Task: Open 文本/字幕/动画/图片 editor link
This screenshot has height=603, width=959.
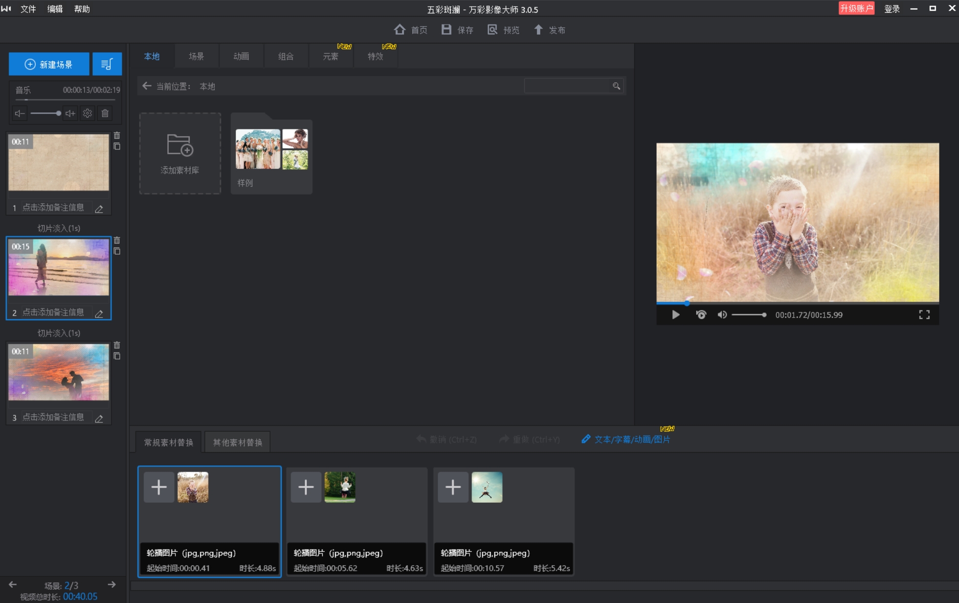Action: (x=626, y=439)
